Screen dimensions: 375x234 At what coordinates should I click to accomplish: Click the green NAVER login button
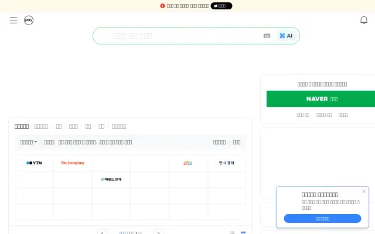(x=321, y=99)
